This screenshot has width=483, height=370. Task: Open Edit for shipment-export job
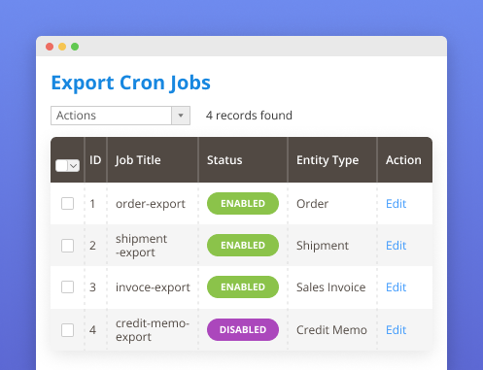tap(396, 246)
